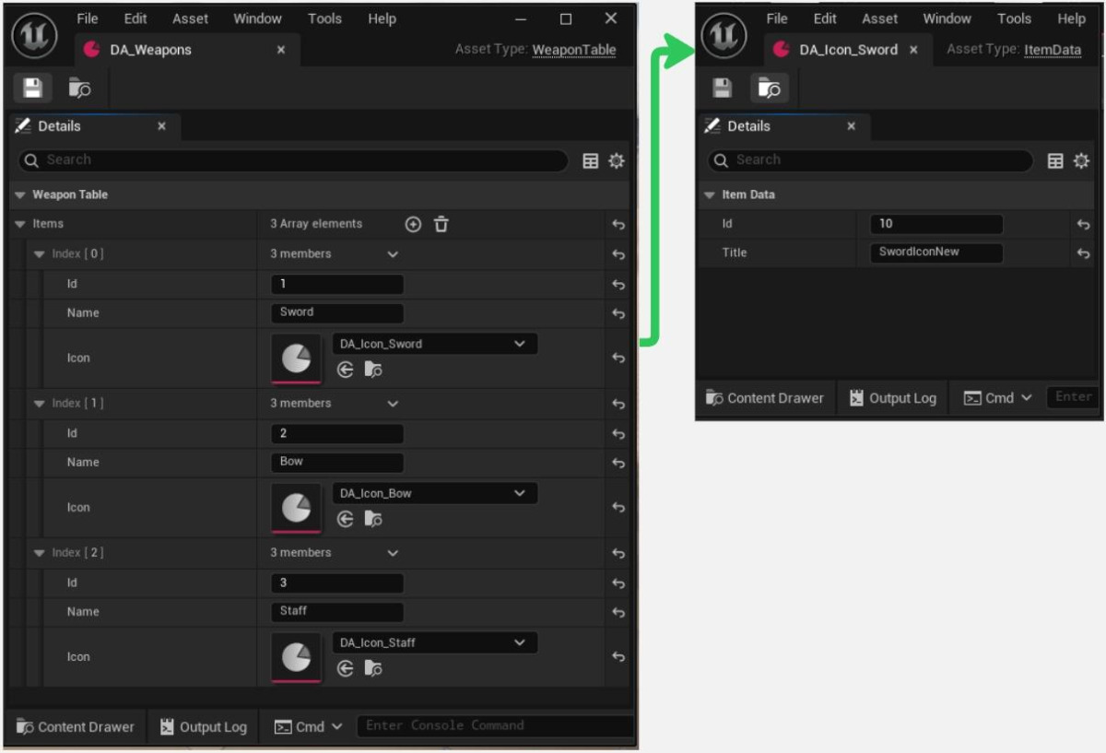The height and width of the screenshot is (753, 1106).
Task: Reset Name Bow value to default
Action: coord(618,464)
